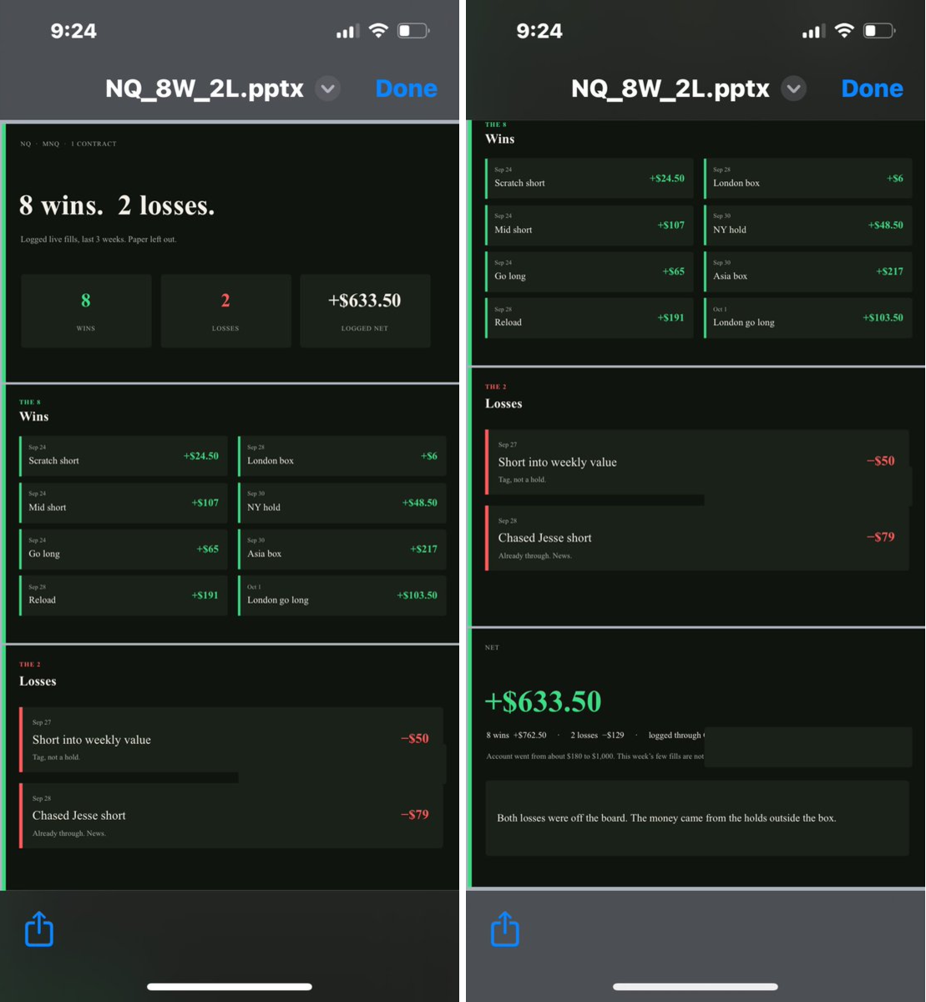Tap the Reload +$191 row on right phone

tap(590, 318)
